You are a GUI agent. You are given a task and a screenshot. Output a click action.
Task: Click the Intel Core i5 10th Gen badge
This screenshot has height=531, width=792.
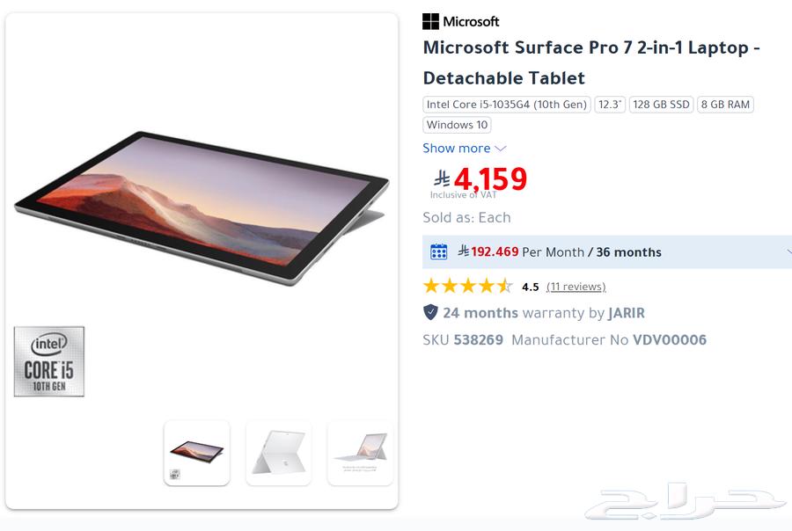point(49,362)
